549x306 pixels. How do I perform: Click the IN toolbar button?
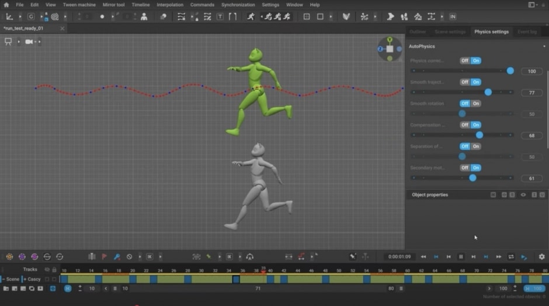click(453, 17)
